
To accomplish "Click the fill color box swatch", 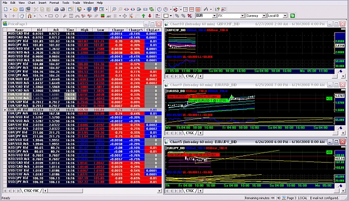I will [x=166, y=16].
